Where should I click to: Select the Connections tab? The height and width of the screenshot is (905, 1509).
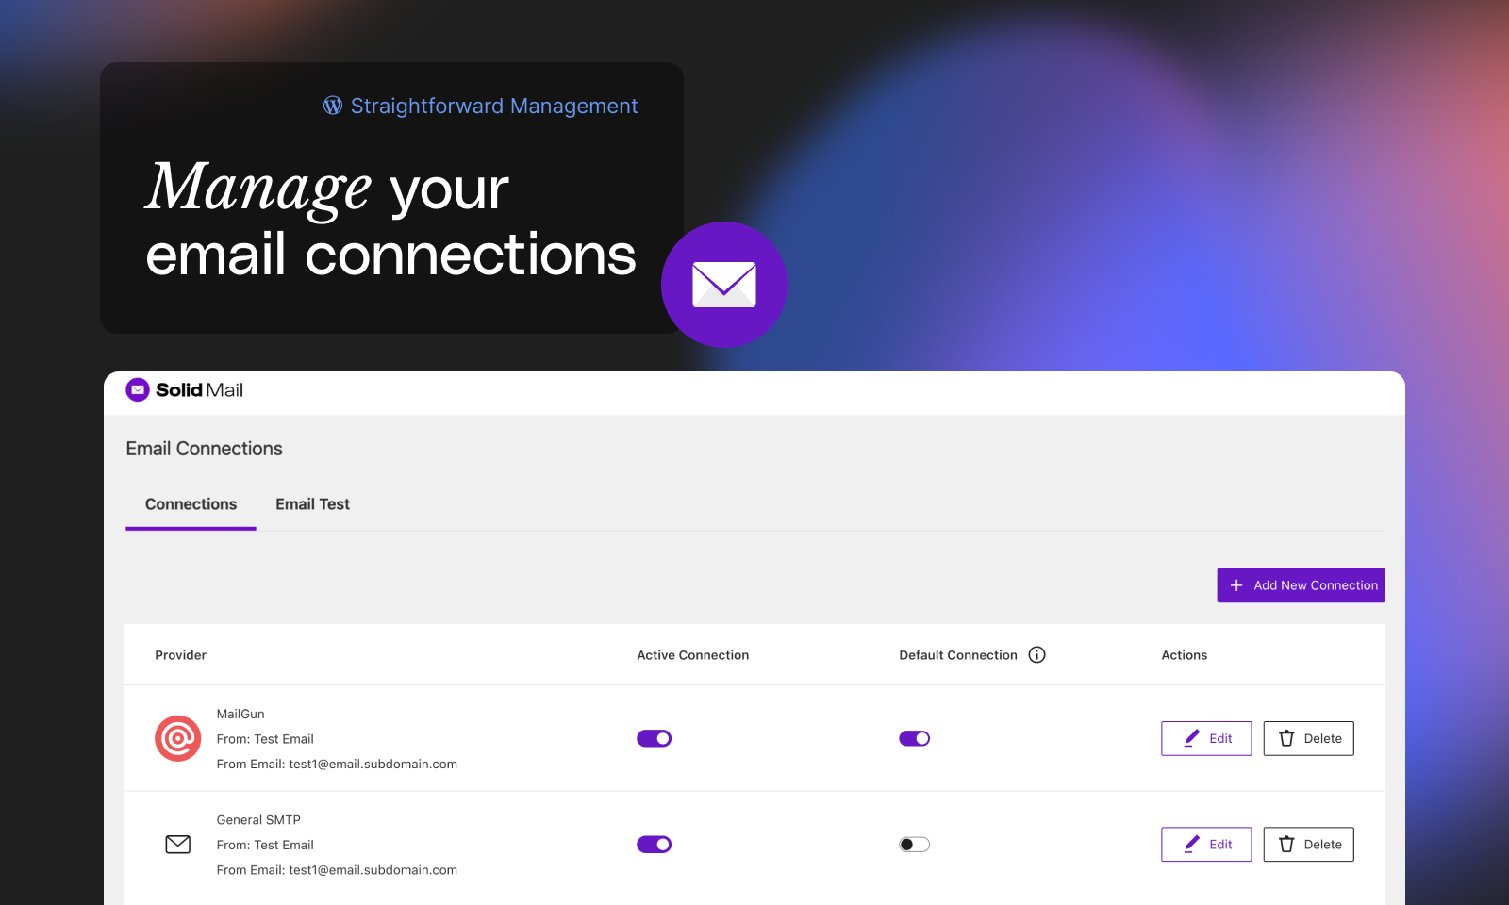pos(191,504)
